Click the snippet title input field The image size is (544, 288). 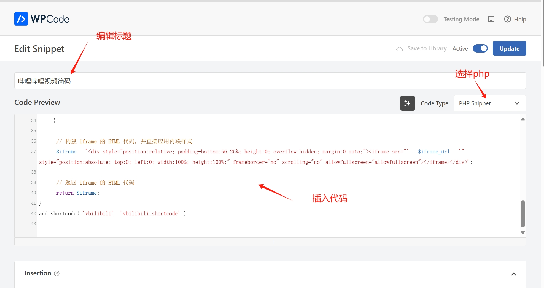[270, 81]
